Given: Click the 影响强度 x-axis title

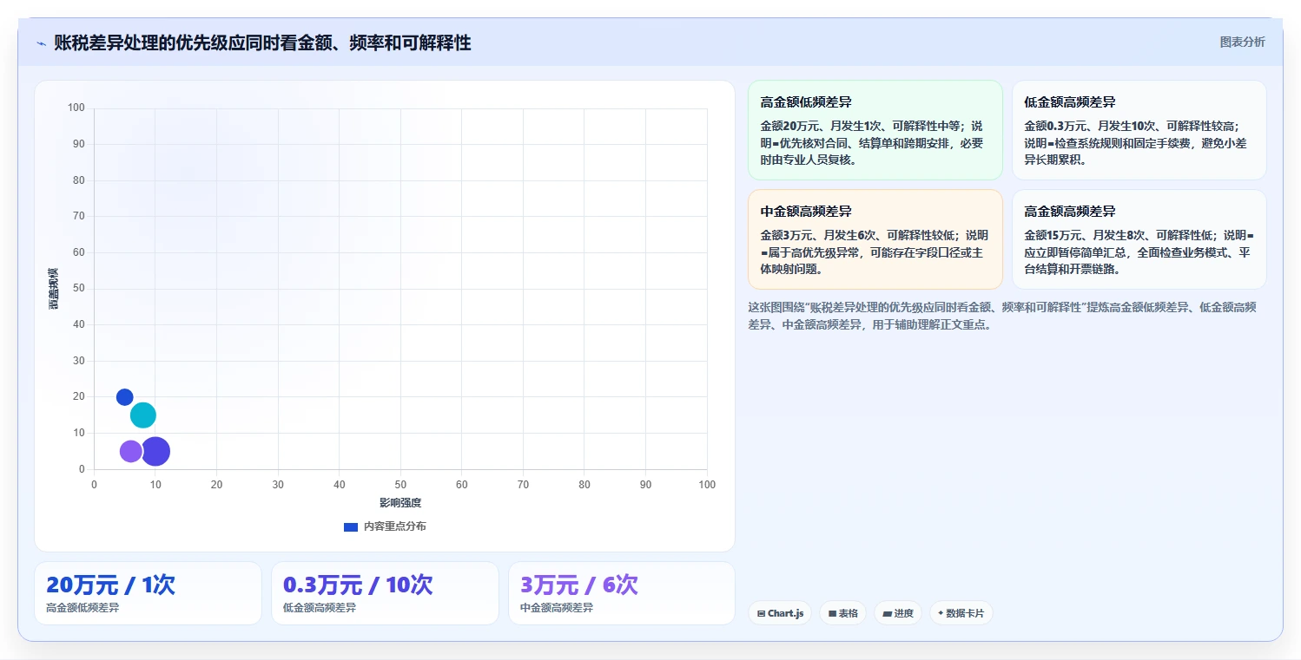Looking at the screenshot, I should point(400,503).
